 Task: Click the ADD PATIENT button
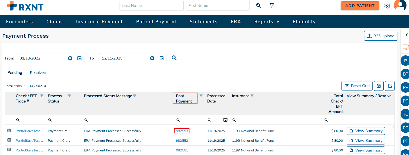360,6
